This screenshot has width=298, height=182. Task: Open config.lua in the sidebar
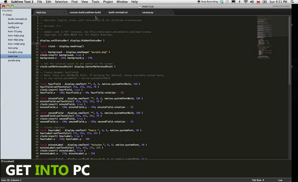[14, 27]
